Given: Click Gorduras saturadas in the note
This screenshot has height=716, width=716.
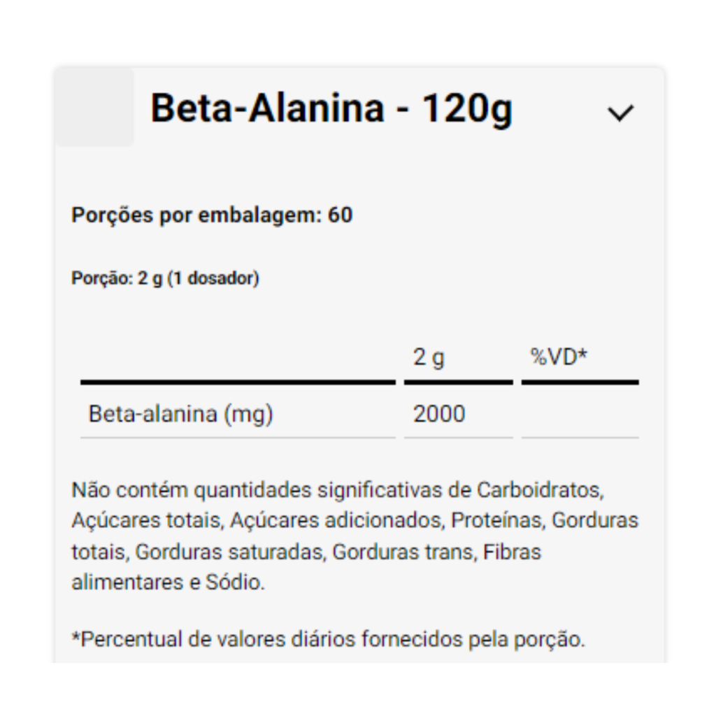Looking at the screenshot, I should tap(229, 552).
